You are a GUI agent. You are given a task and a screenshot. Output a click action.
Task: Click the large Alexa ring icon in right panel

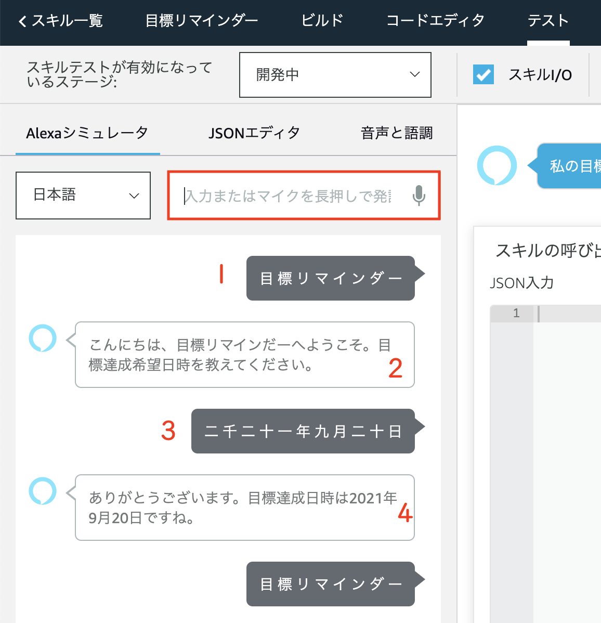pos(497,165)
